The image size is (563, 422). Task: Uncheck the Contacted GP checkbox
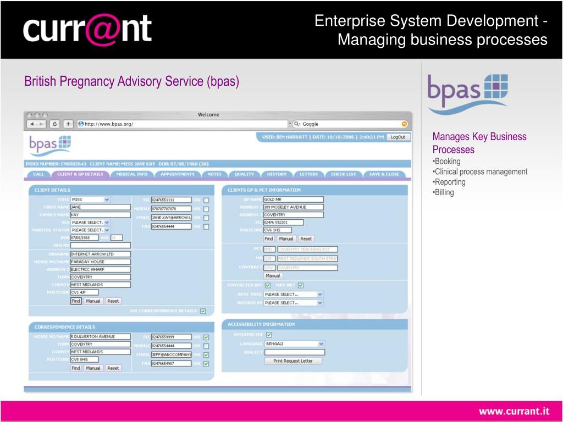pos(268,286)
